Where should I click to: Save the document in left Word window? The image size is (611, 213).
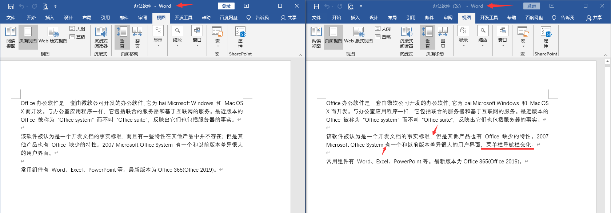[11, 6]
